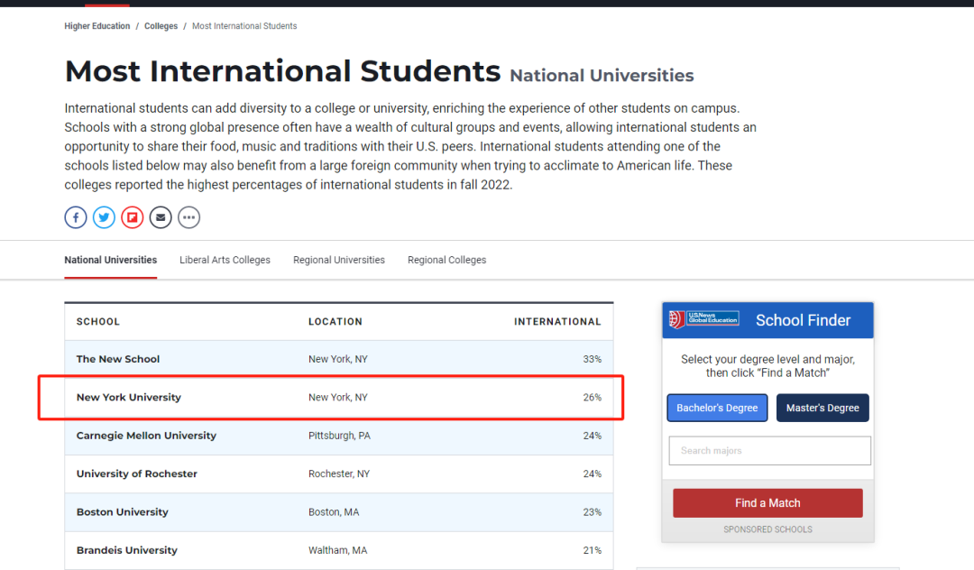Go to the Colleges breadcrumb link
Viewport: 974px width, 570px height.
(161, 26)
